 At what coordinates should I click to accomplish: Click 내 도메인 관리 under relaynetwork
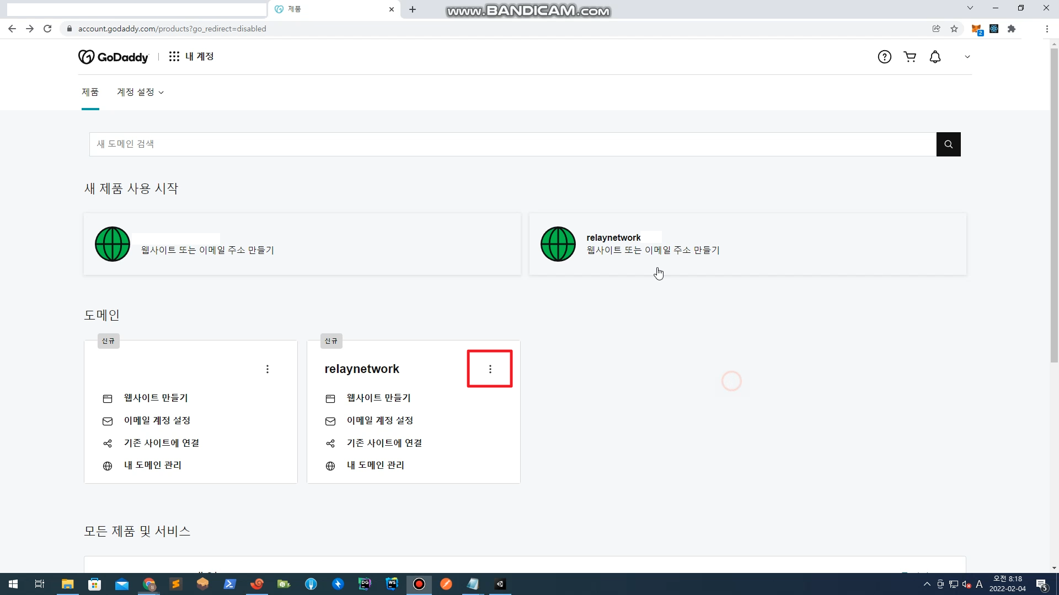pyautogui.click(x=375, y=466)
